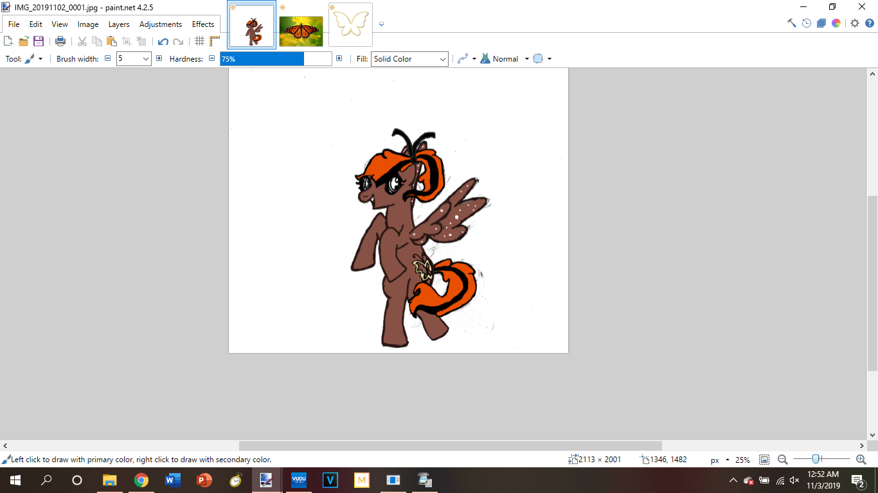The image size is (878, 493).
Task: Toggle the rulers display
Action: (x=215, y=41)
